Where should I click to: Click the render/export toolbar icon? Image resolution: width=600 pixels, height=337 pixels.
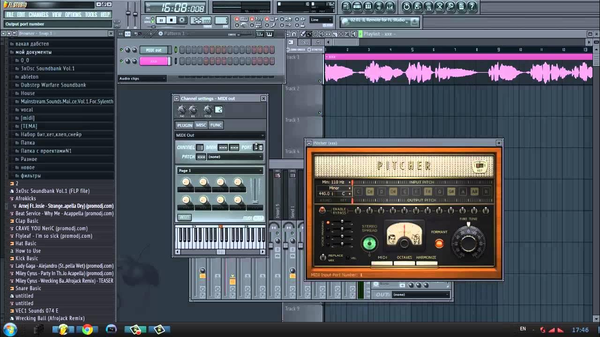428,7
